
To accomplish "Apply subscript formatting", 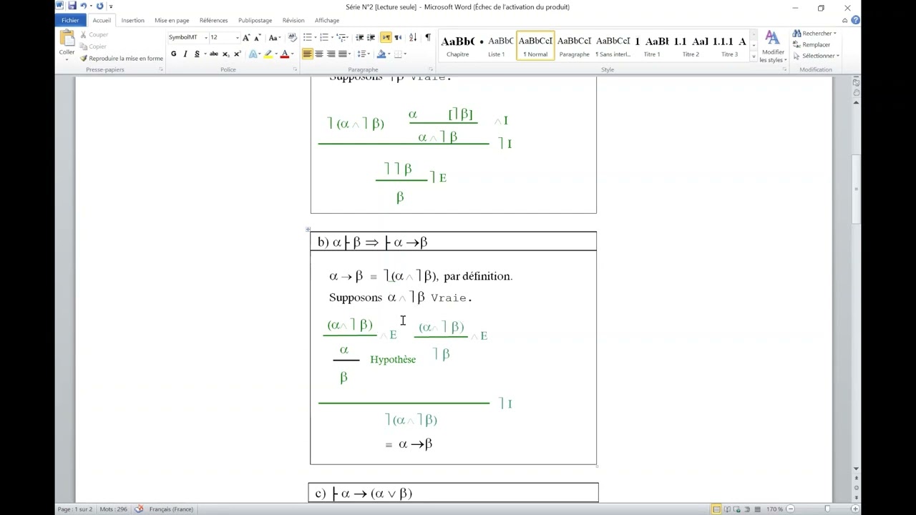I will [x=225, y=54].
